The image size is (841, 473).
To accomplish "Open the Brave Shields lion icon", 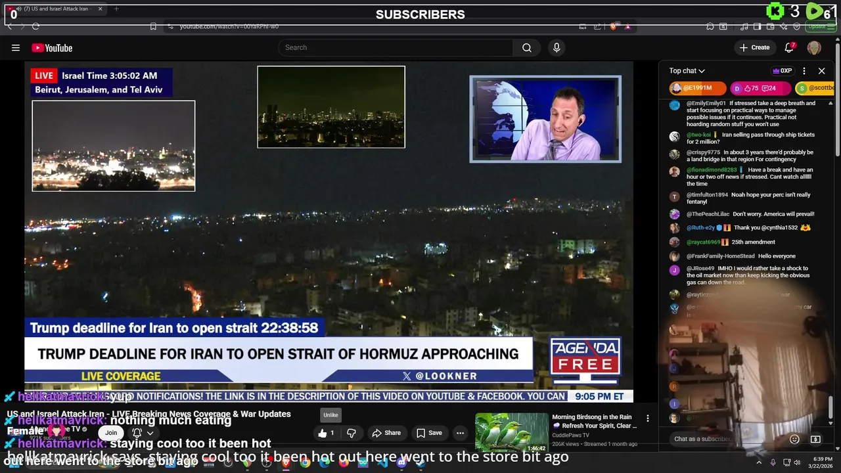I will tap(613, 26).
